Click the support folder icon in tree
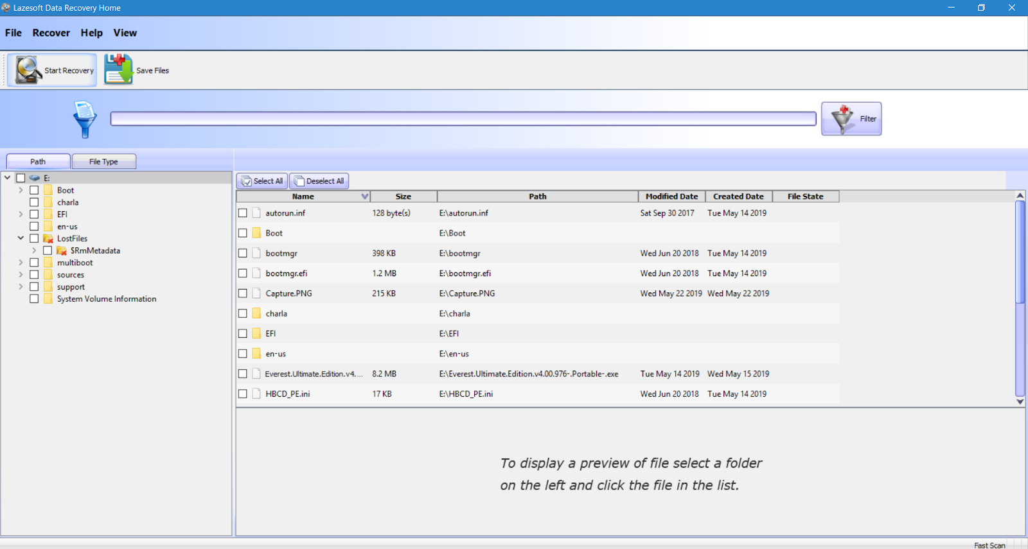This screenshot has width=1028, height=549. tap(48, 287)
